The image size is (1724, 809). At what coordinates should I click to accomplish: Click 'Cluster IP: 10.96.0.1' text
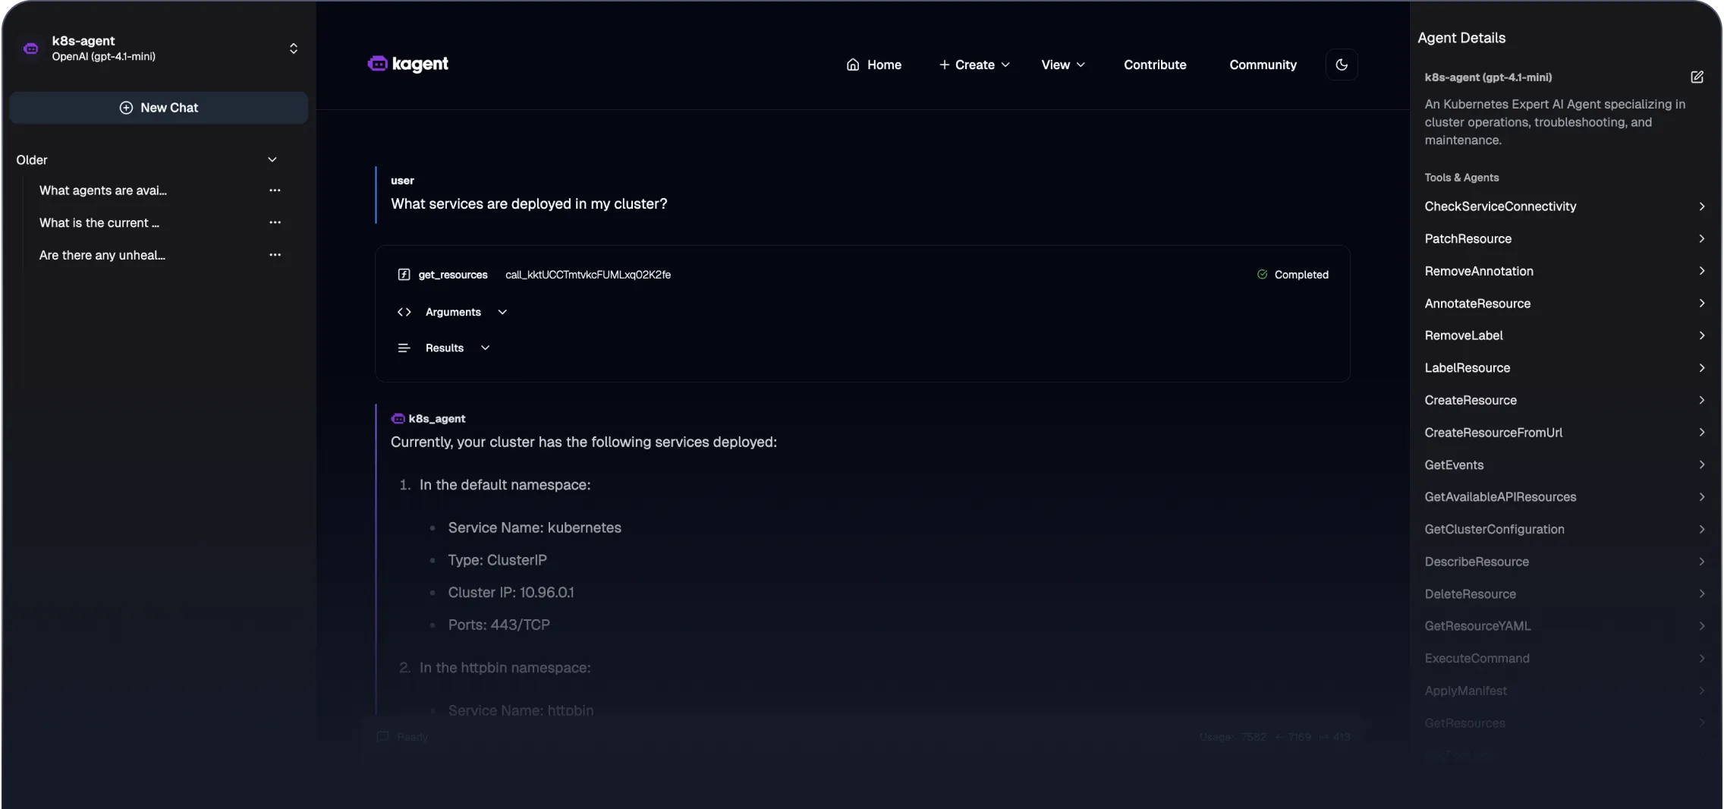click(511, 592)
